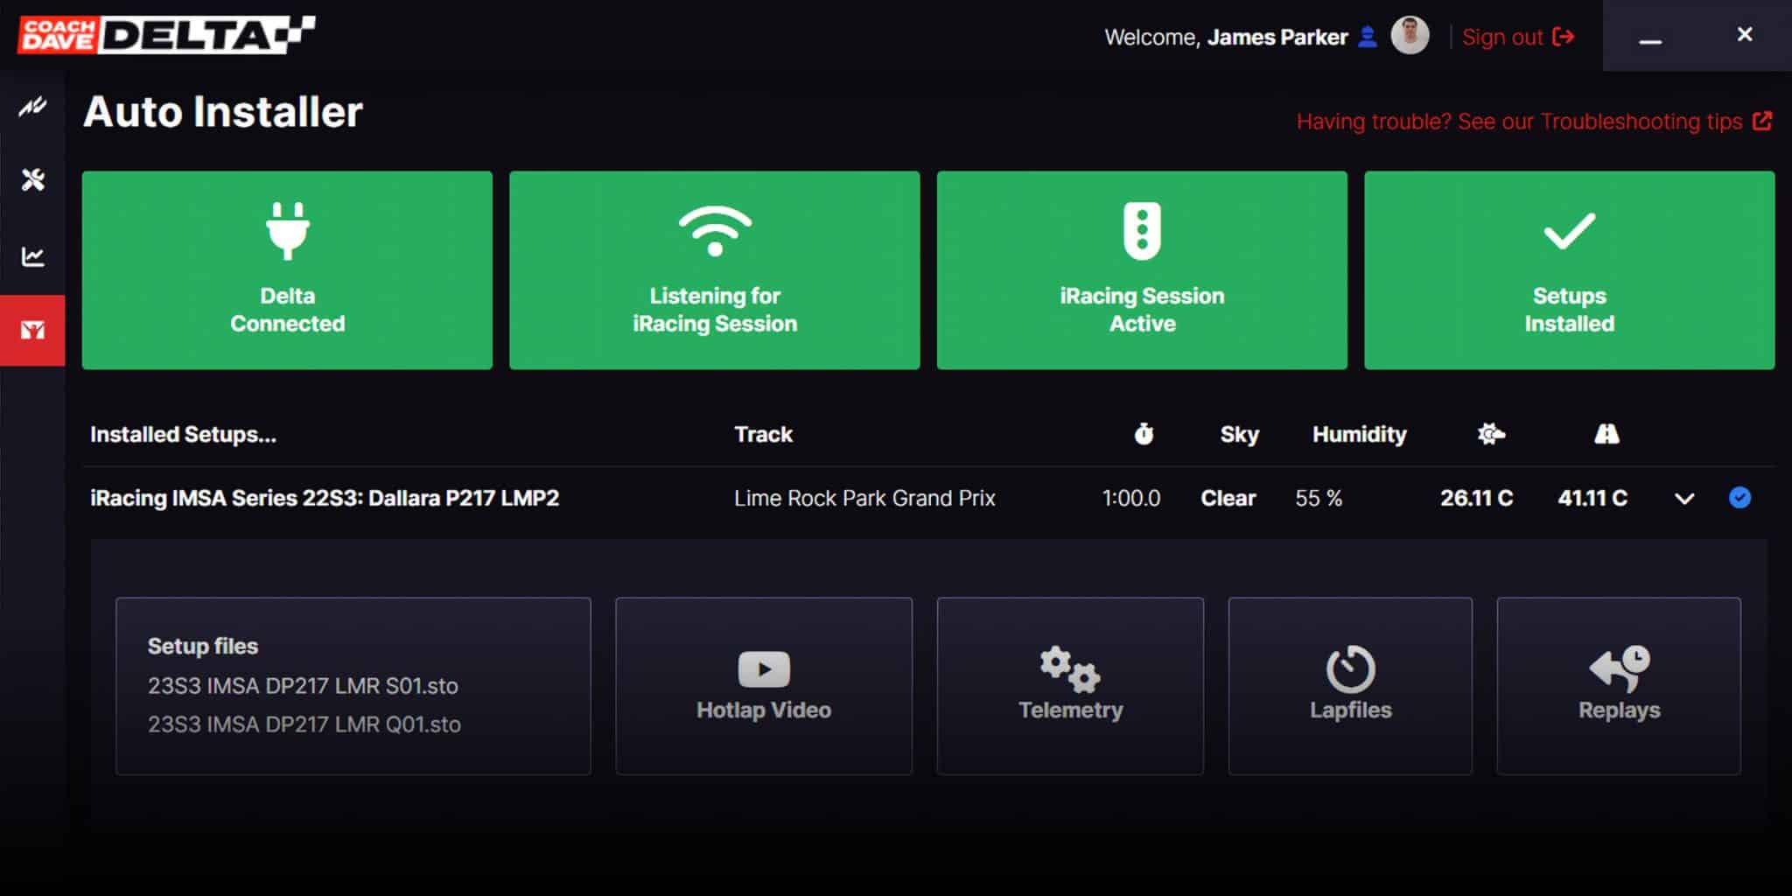The width and height of the screenshot is (1792, 896).
Task: Click the track temperature road column icon
Action: tap(1606, 434)
